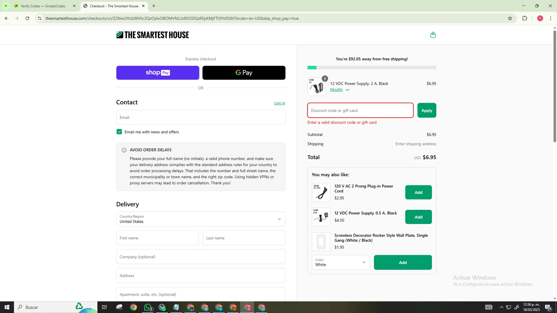Click the Address field
557x313 pixels.
coord(201,276)
